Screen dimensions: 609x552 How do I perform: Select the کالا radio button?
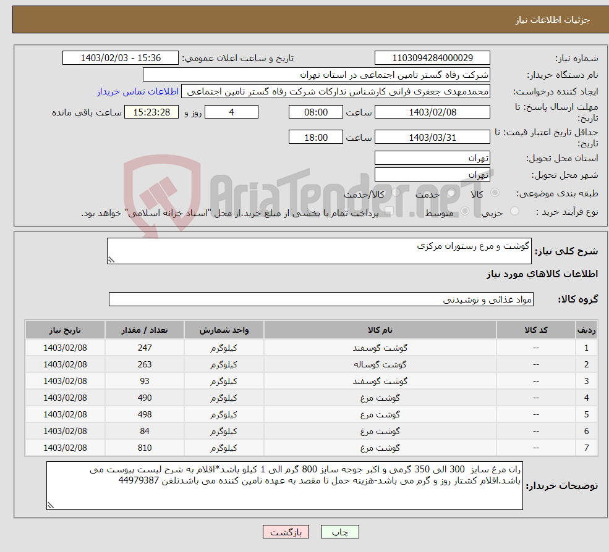point(495,193)
